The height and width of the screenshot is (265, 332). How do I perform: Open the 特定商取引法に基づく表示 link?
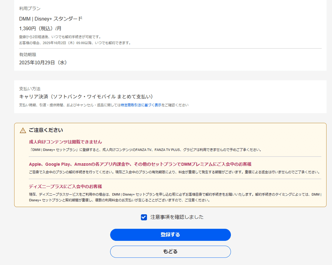point(141,105)
